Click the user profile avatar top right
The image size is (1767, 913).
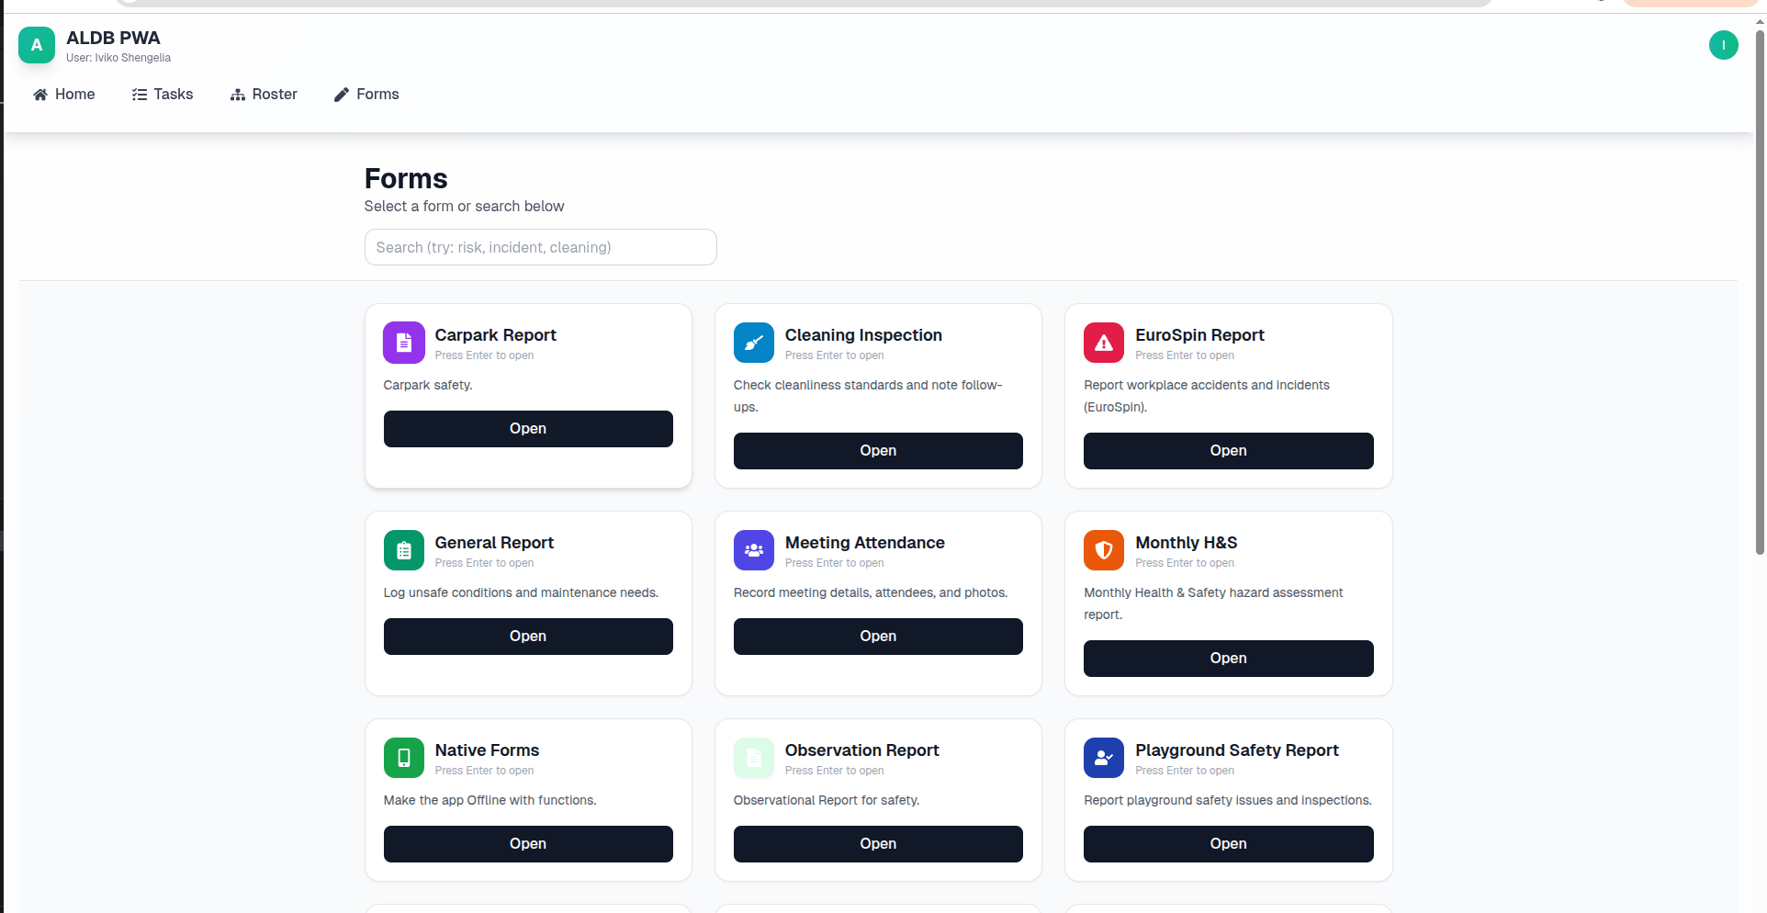(1724, 44)
